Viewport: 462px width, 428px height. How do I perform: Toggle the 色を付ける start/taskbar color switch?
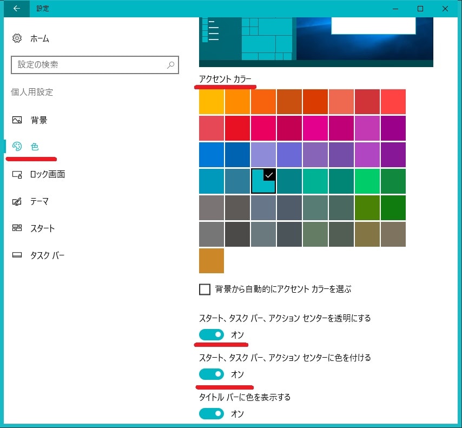(212, 374)
